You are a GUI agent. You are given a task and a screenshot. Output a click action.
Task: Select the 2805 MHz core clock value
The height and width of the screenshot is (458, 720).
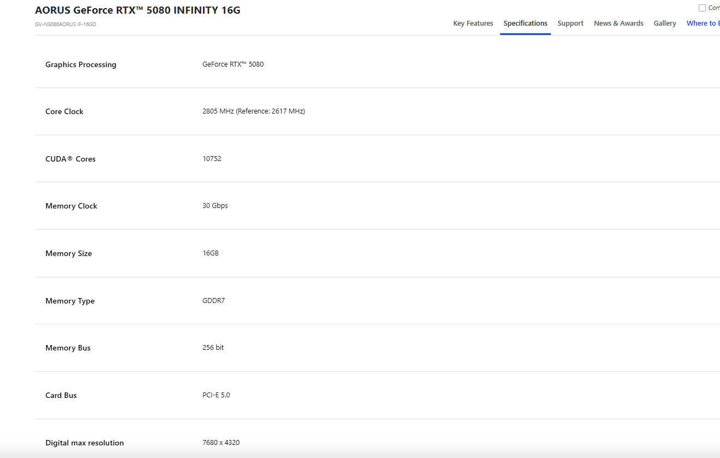pos(254,111)
